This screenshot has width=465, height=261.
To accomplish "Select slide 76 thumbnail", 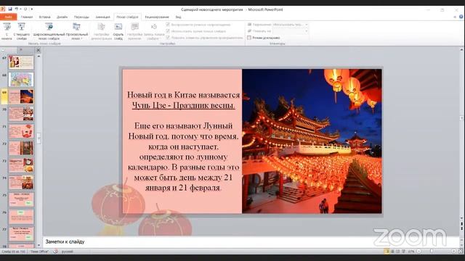I will click(x=21, y=217).
